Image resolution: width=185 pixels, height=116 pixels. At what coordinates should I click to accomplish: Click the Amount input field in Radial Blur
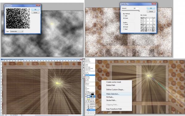click(136, 8)
